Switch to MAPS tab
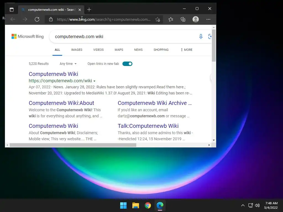Viewport: 283px width, 212px height. pos(119,50)
